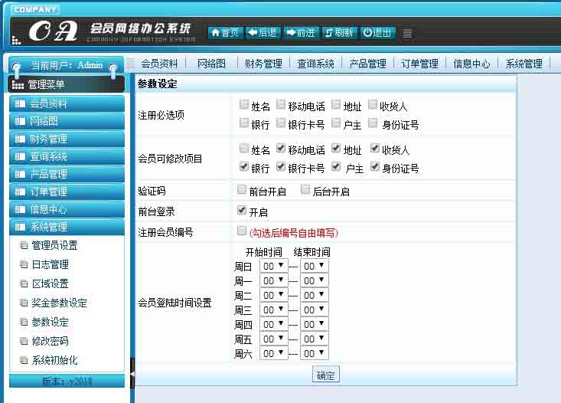Open the 订单管理 top menu
Image resolution: width=561 pixels, height=403 pixels.
click(x=419, y=64)
